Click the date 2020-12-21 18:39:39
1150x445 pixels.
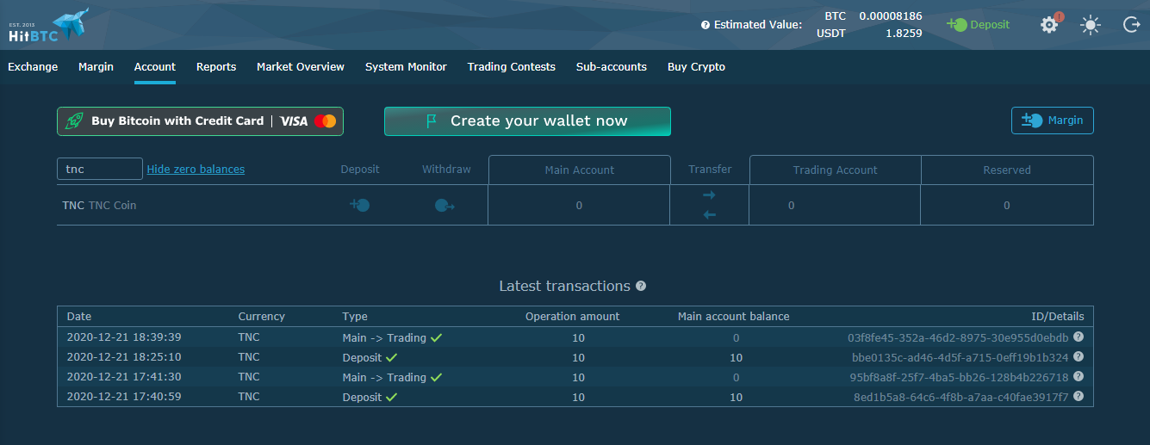click(124, 337)
